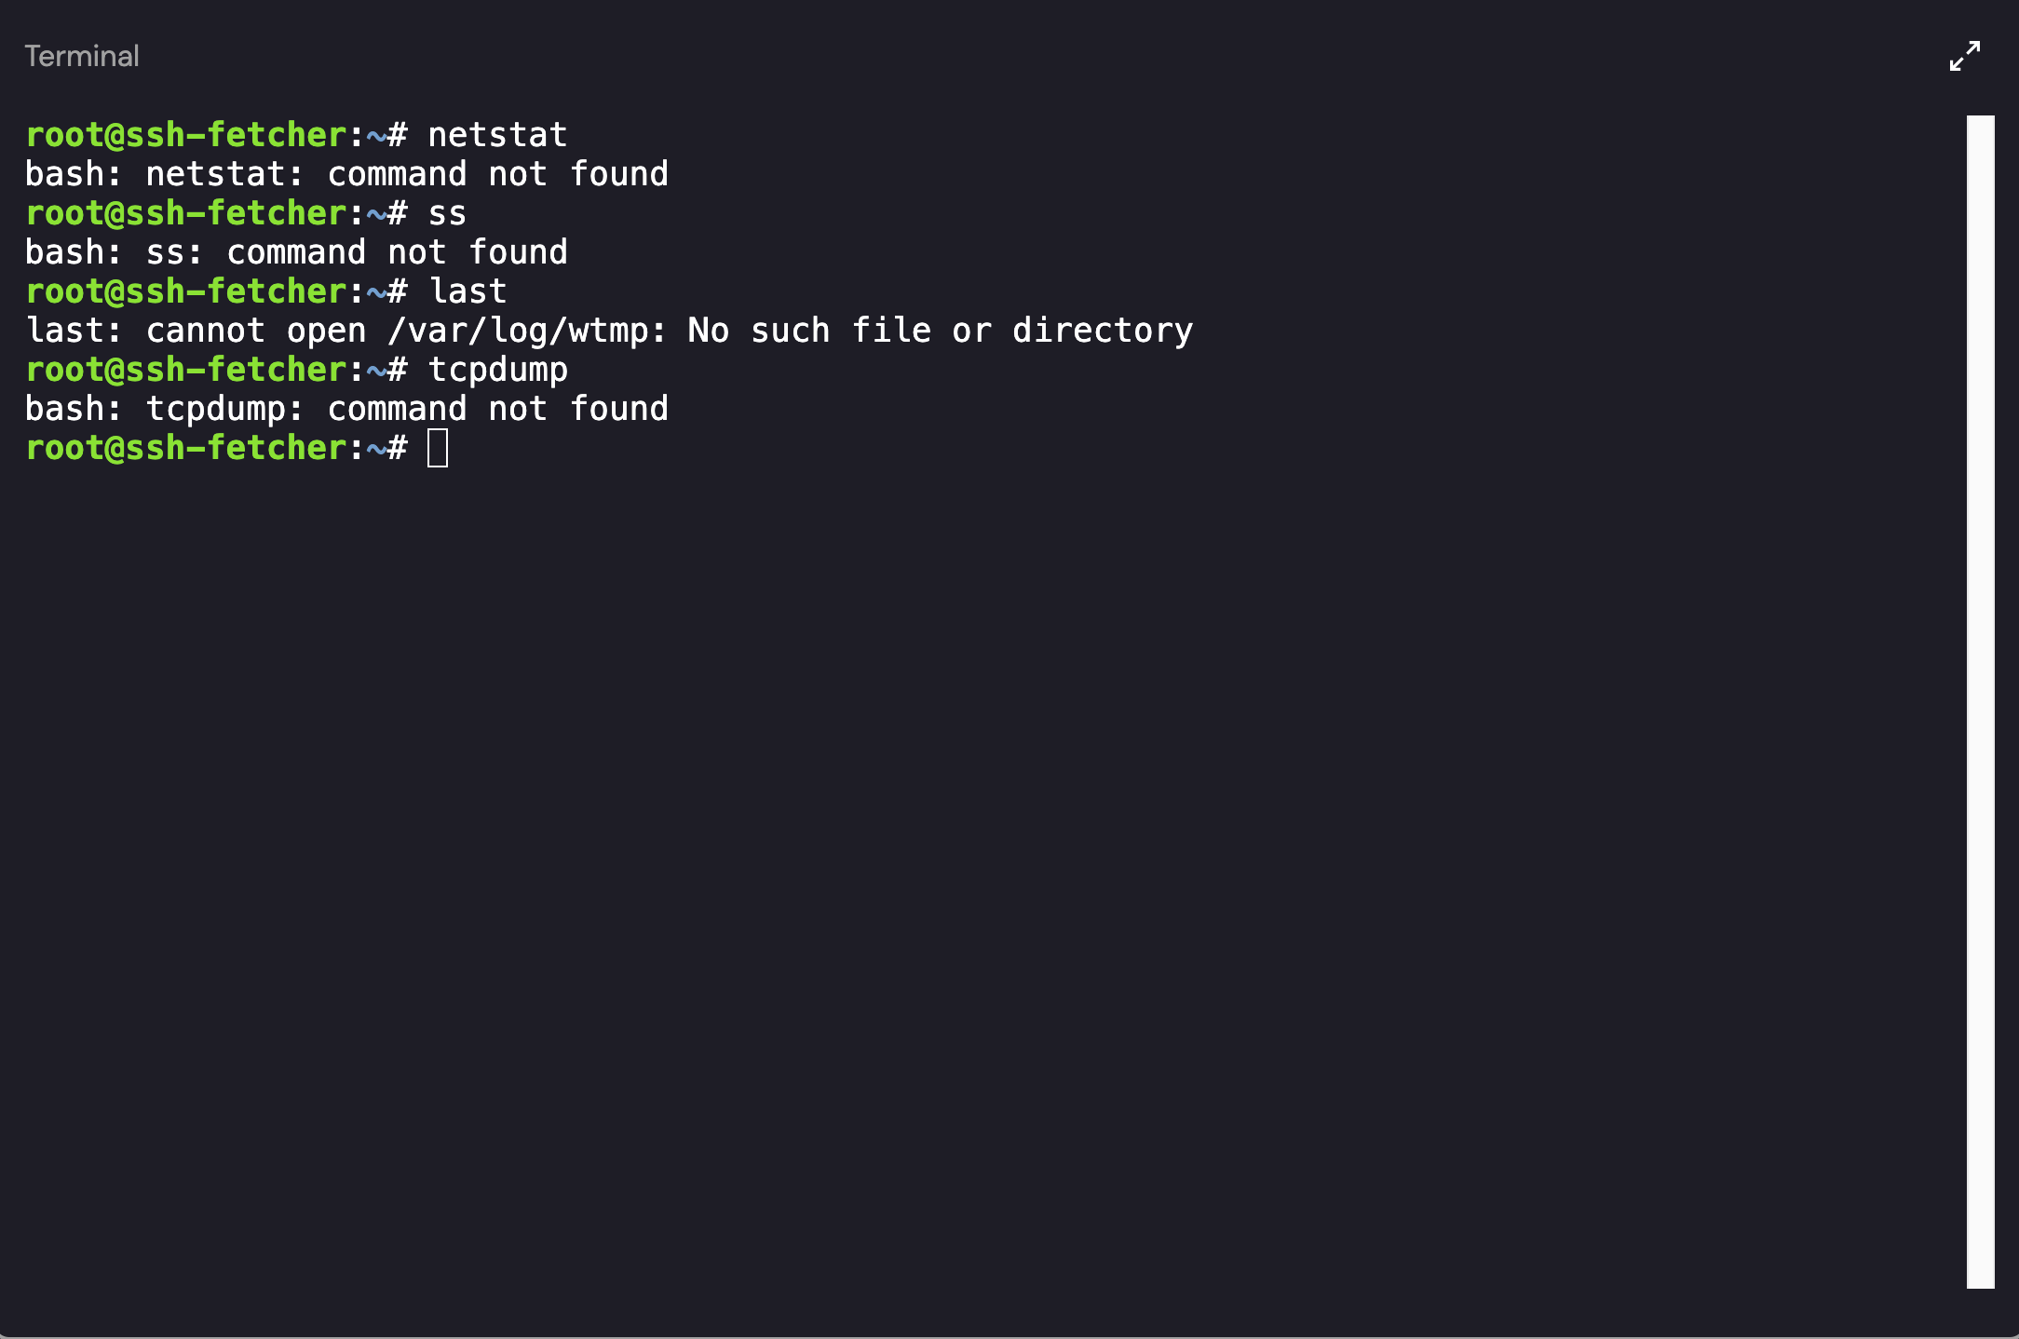
Task: Click the root@ssh-fetcher prompt before "ss"
Action: pyautogui.click(x=186, y=213)
